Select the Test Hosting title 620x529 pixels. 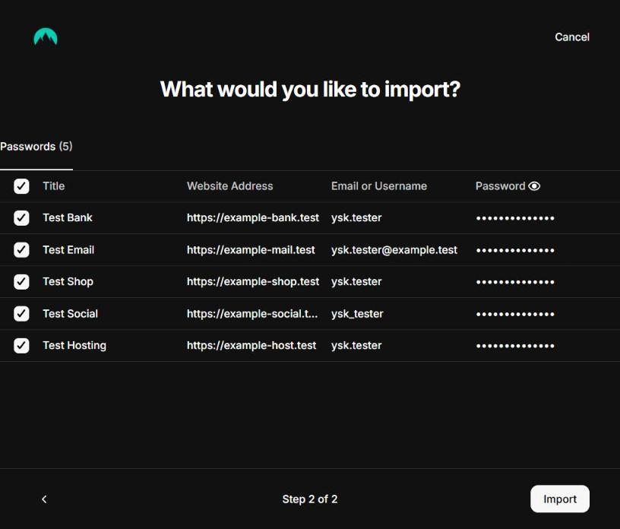point(74,345)
